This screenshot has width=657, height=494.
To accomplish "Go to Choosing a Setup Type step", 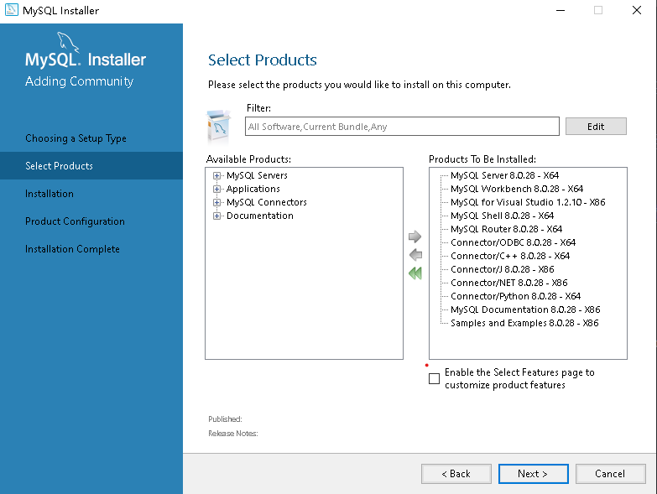I will [x=76, y=138].
